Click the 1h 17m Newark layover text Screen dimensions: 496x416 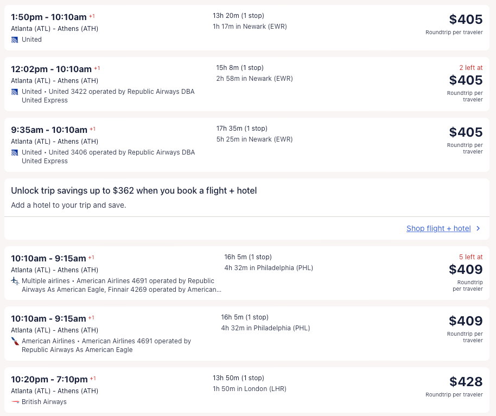(x=250, y=27)
